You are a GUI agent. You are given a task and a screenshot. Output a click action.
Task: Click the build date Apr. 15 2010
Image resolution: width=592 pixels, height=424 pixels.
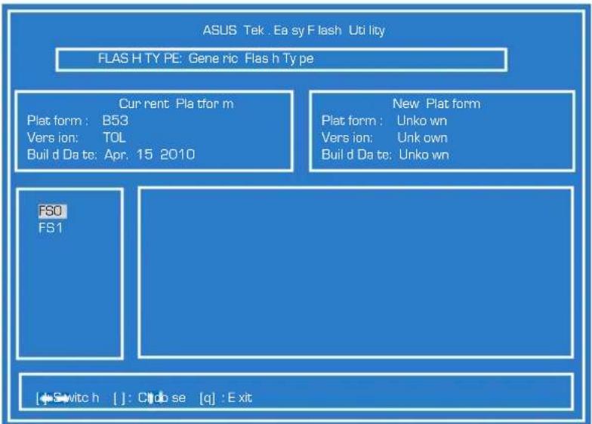click(150, 155)
